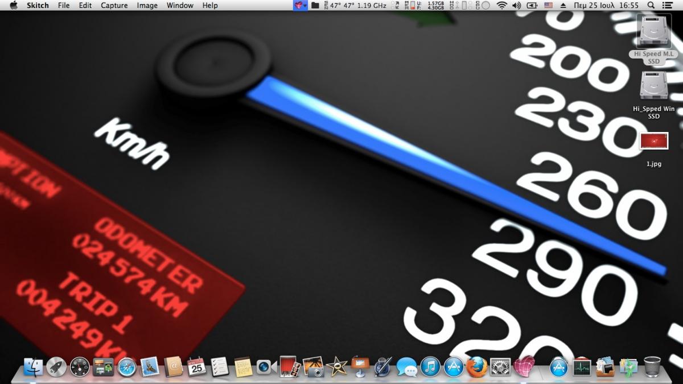Launch Launchpad rocket icon in Dock
The width and height of the screenshot is (683, 384).
tap(56, 367)
